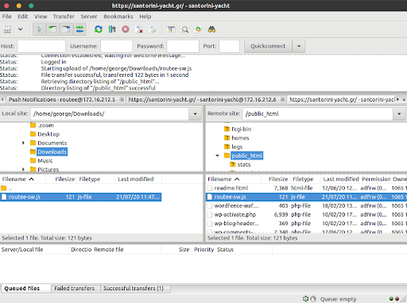Screen dimensions: 407x303
Task: Refresh the file and folder lists
Action: [99, 29]
